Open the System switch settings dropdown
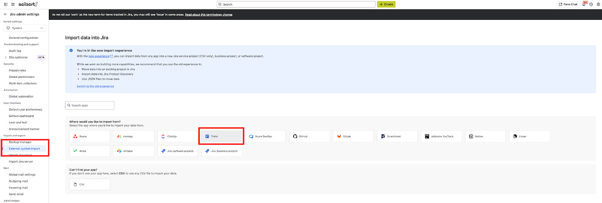The height and width of the screenshot is (203, 602). [x=25, y=28]
